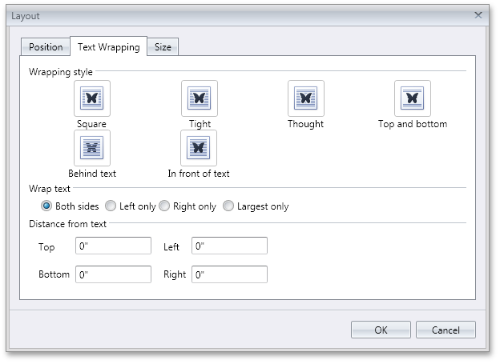Click the Left distance input field
This screenshot has height=364, width=500.
point(229,246)
